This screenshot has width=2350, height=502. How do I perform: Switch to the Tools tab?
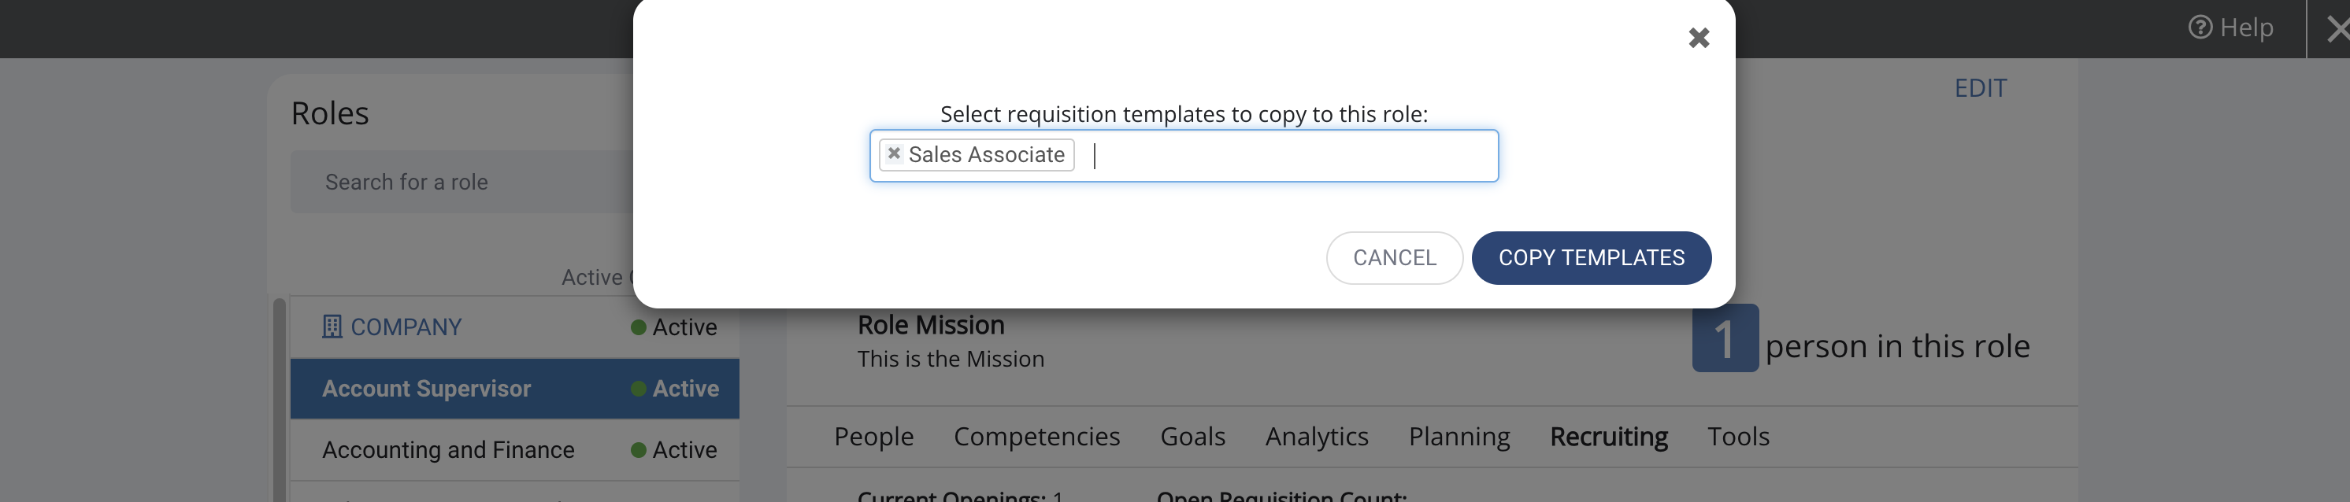pos(1738,437)
